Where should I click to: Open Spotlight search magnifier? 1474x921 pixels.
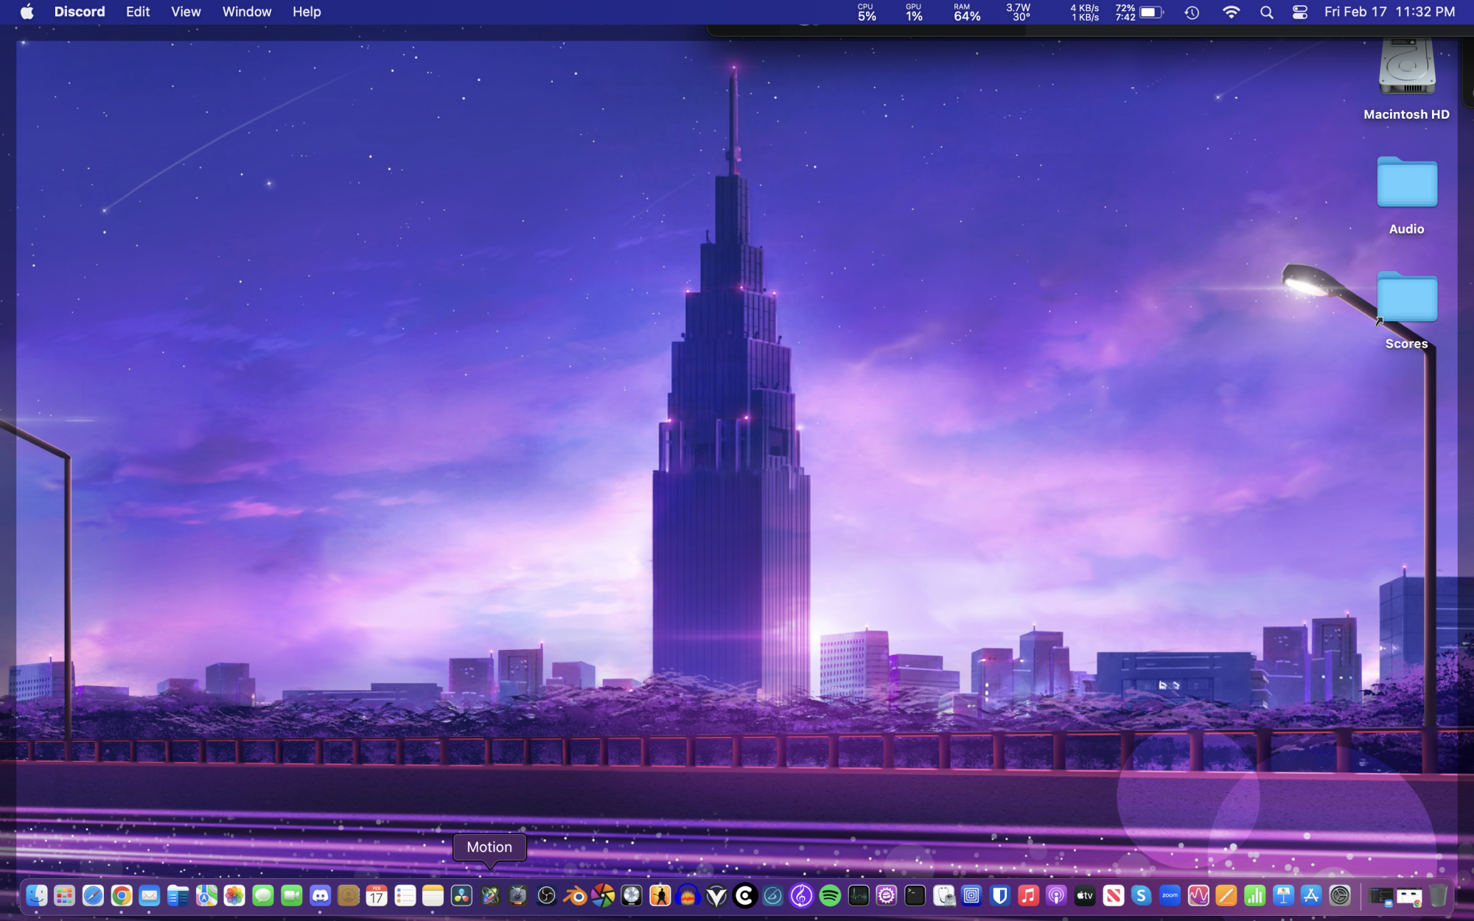pos(1266,12)
